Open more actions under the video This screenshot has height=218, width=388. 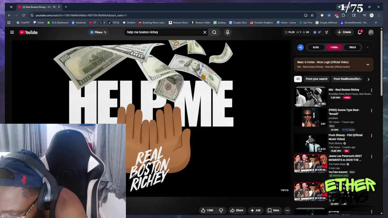click(x=287, y=210)
